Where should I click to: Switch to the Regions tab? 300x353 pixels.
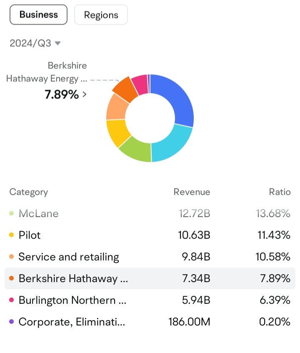coord(101,15)
